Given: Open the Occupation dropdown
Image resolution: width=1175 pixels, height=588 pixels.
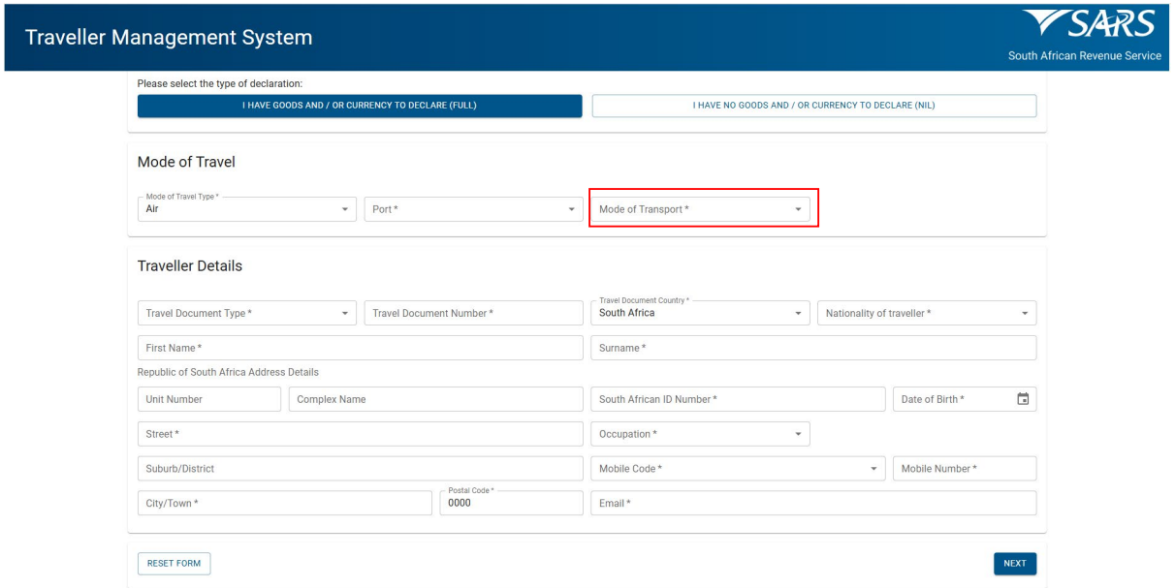Looking at the screenshot, I should click(x=700, y=434).
